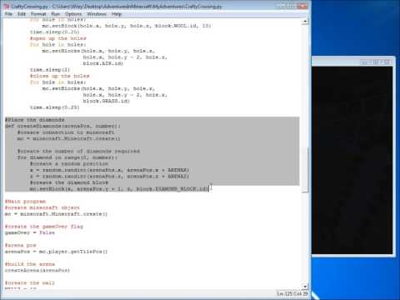The width and height of the screenshot is (400, 300).
Task: Click the '#arena pos' comment
Action: pos(21,245)
